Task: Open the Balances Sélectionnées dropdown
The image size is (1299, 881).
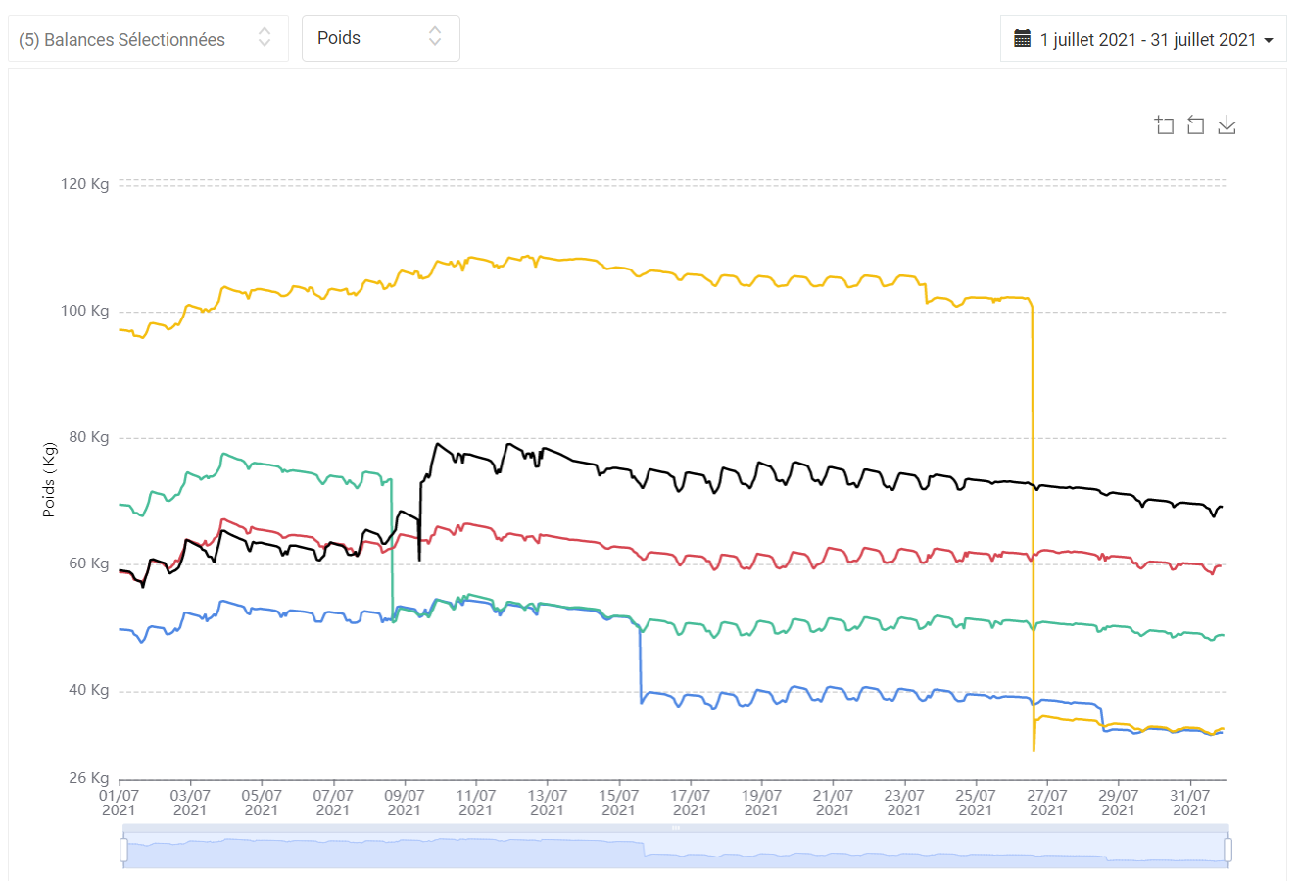Action: click(x=148, y=38)
